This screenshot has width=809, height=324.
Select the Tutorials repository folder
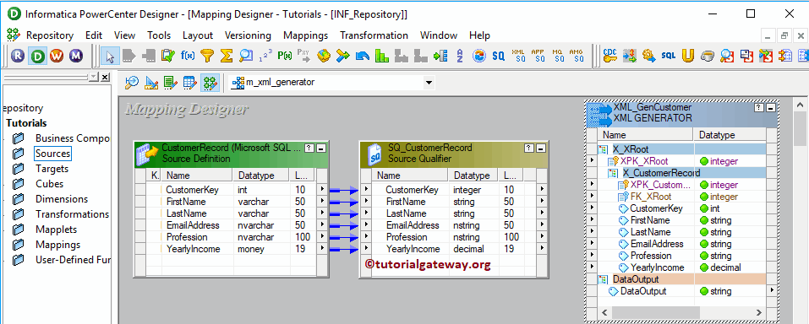coord(26,123)
